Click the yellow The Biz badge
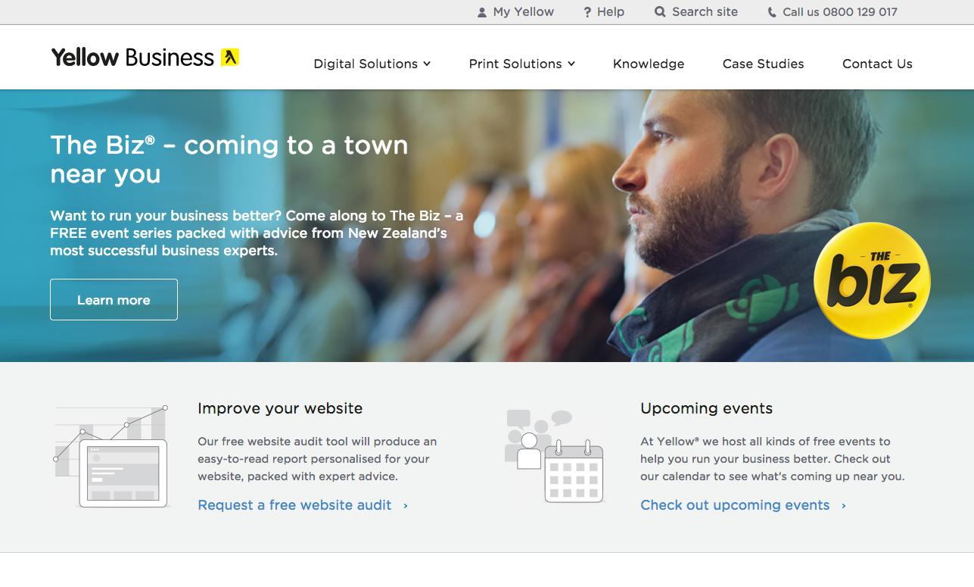974x587 pixels. point(872,280)
